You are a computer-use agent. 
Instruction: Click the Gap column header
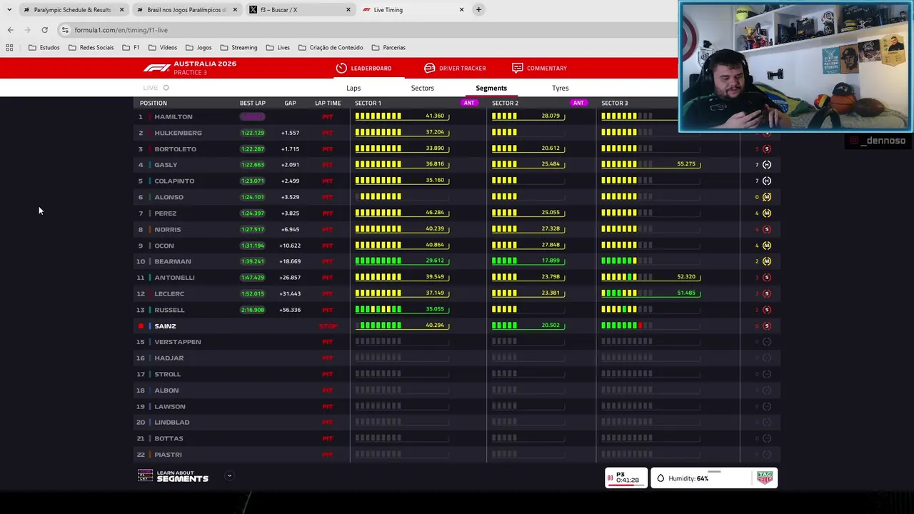(290, 103)
